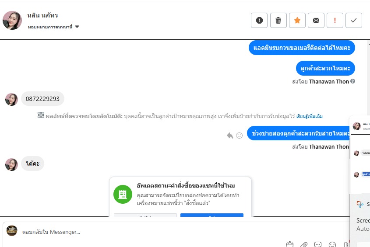Flag conversation with red exclamation icon

click(x=335, y=21)
